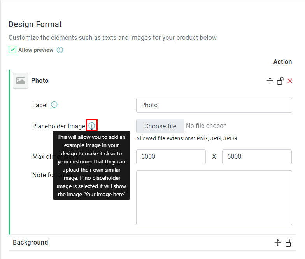Click the No file chosen text

click(x=206, y=126)
